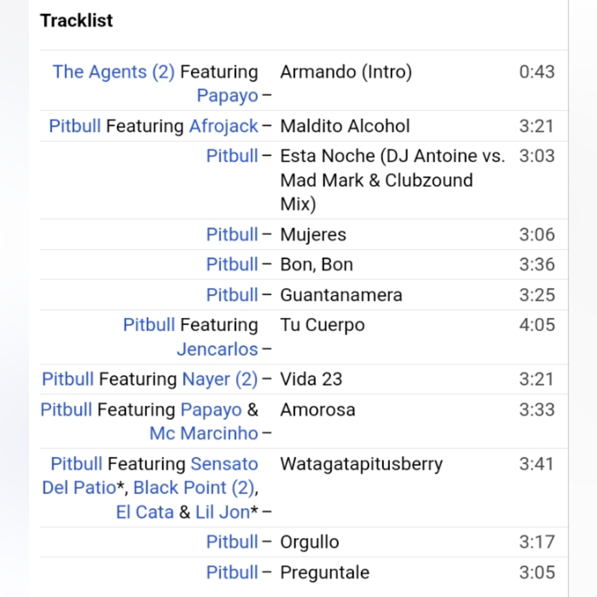Open the Sensato Del Patio link
The width and height of the screenshot is (597, 597).
(150, 476)
